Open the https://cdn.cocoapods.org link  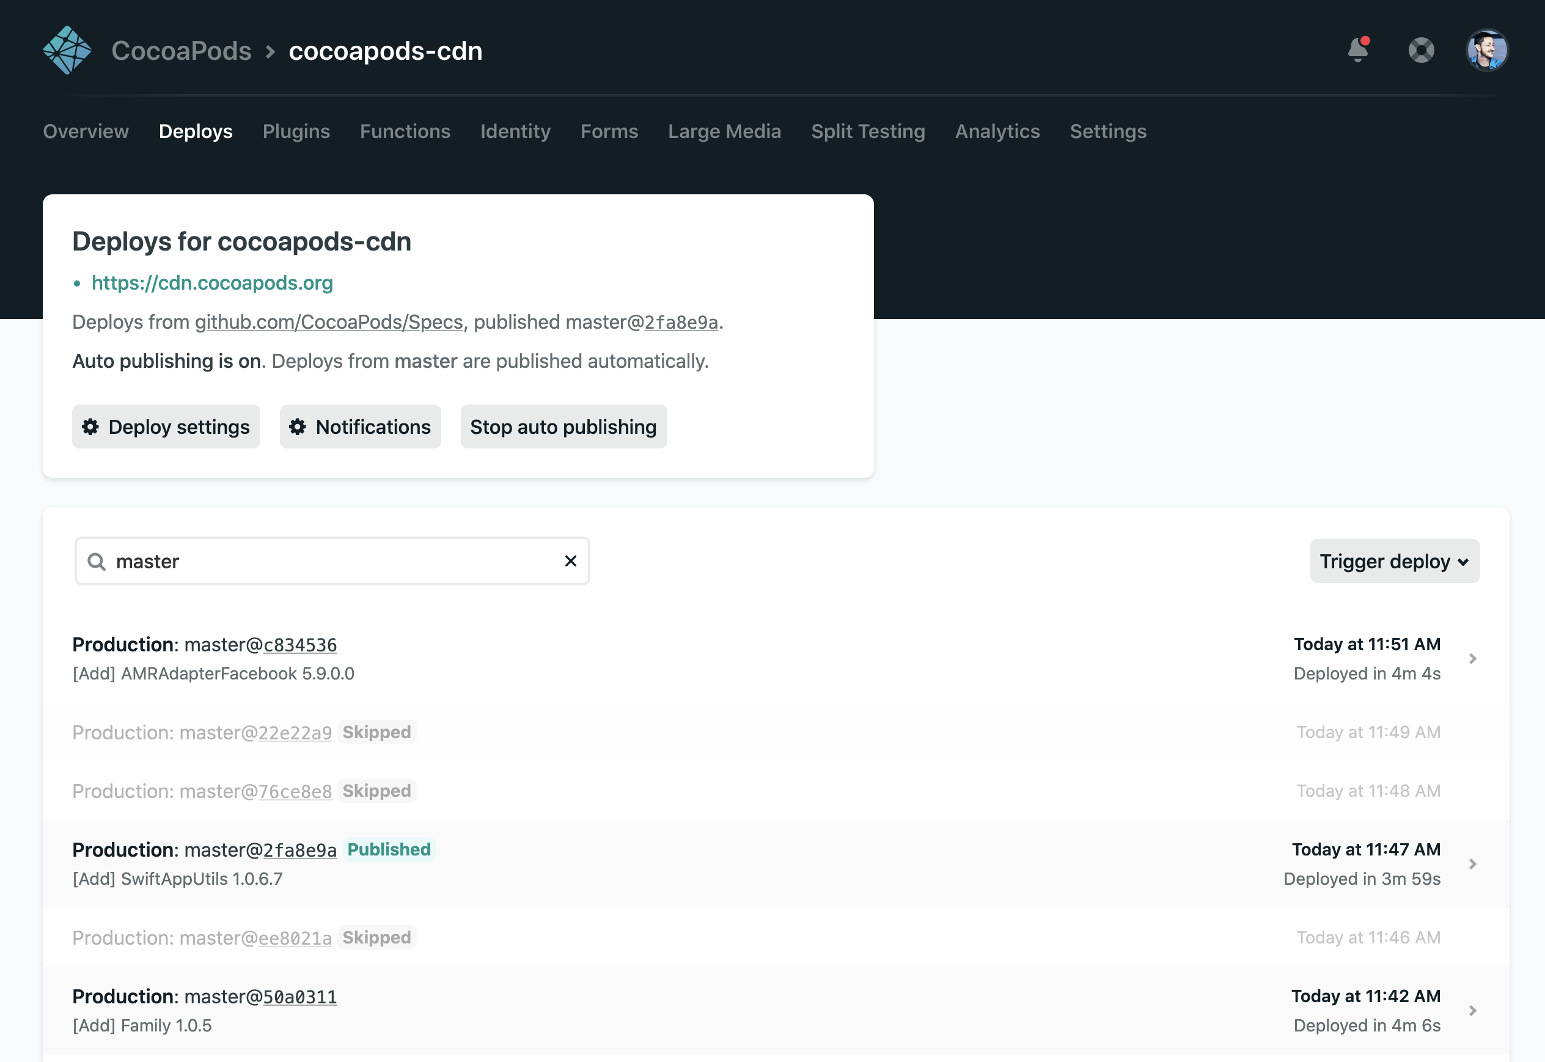pos(212,283)
